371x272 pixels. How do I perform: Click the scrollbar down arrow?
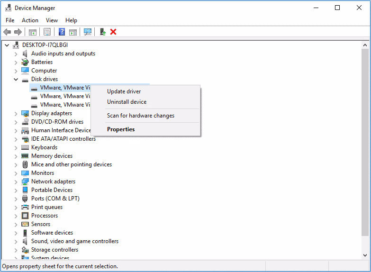tap(365, 255)
